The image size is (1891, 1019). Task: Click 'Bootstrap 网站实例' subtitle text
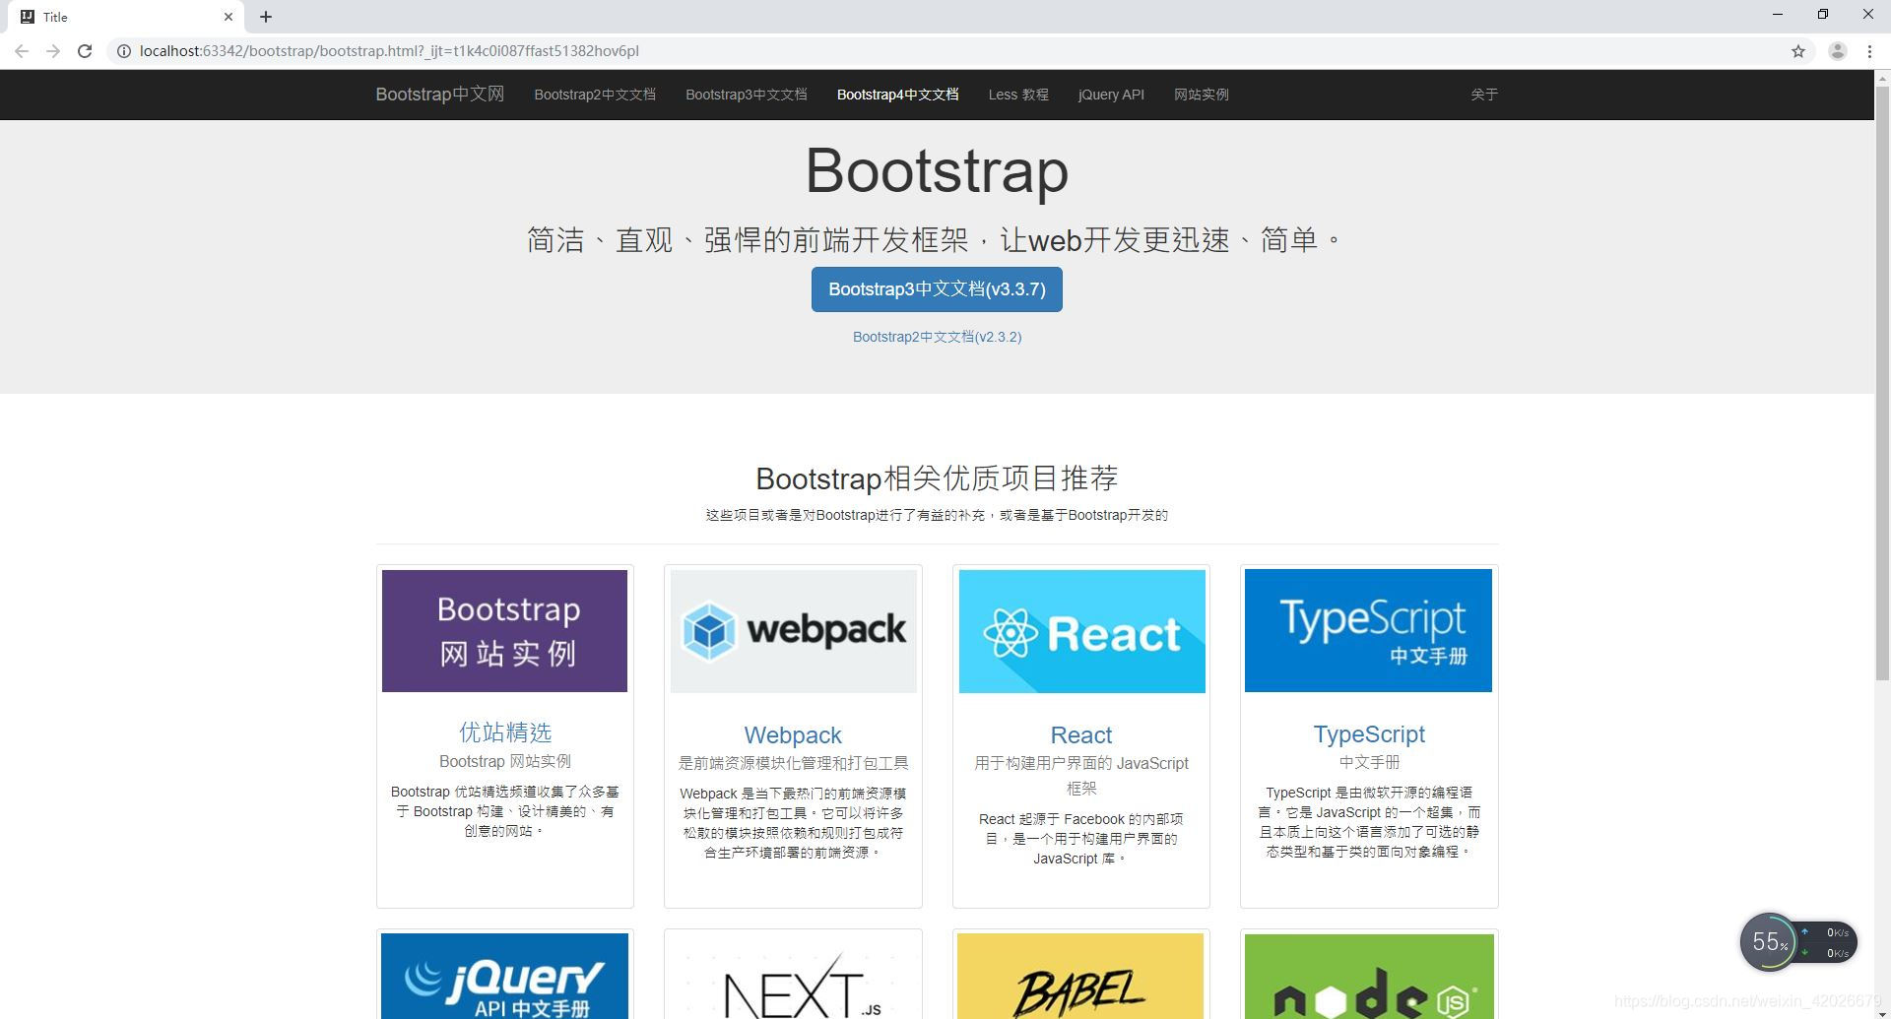pyautogui.click(x=505, y=761)
